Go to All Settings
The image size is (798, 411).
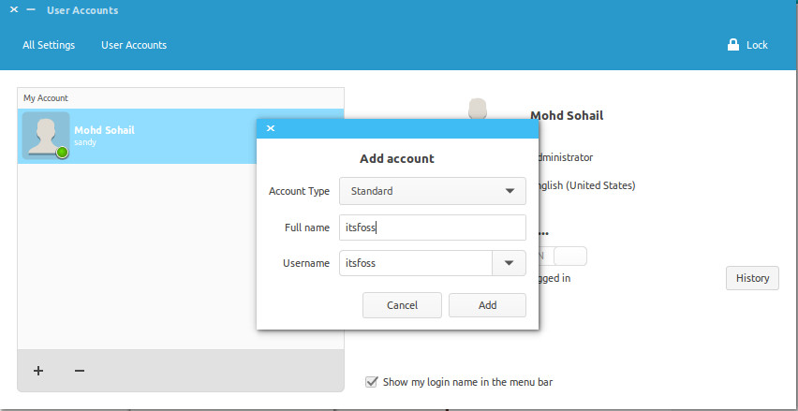(x=49, y=45)
